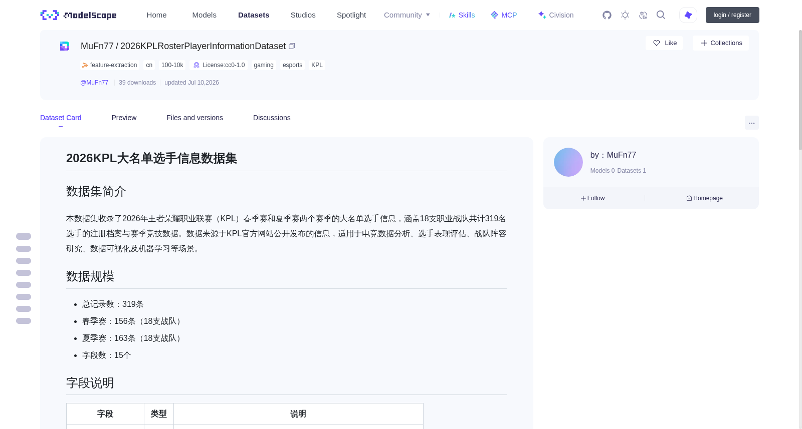
Task: Add dataset to Collections
Action: 721,43
